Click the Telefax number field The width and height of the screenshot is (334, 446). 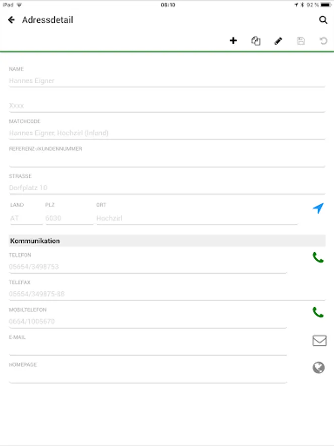[167, 294]
